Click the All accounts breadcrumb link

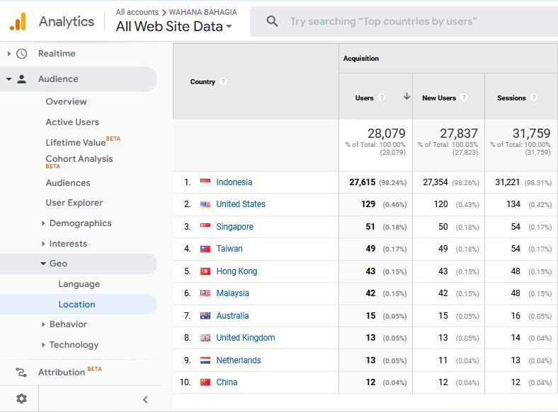click(x=137, y=12)
